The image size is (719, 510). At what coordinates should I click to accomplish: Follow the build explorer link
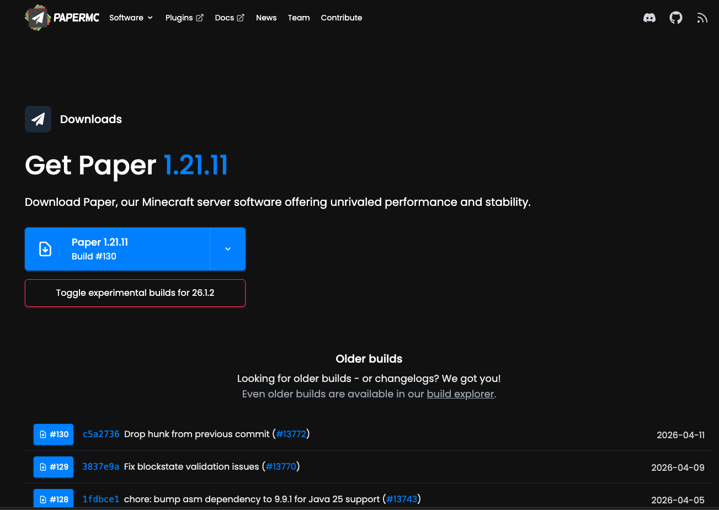(460, 394)
